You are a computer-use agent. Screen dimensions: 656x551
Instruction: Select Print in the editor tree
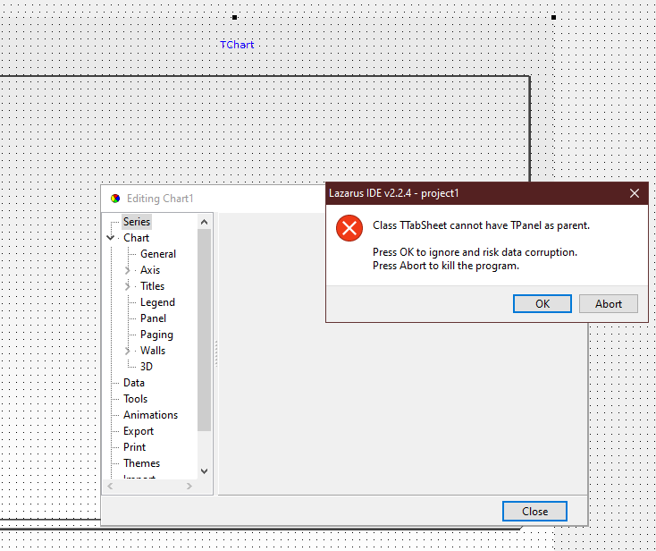pyautogui.click(x=134, y=447)
